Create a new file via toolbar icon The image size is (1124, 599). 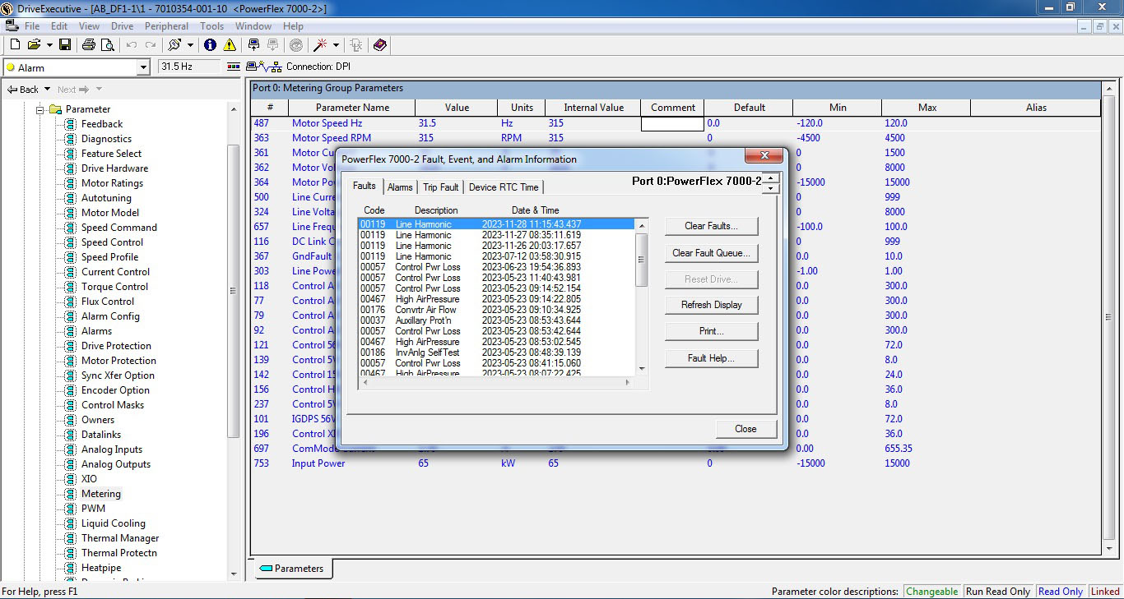click(15, 45)
